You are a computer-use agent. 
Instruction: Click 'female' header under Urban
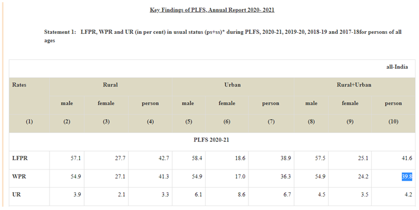click(227, 103)
